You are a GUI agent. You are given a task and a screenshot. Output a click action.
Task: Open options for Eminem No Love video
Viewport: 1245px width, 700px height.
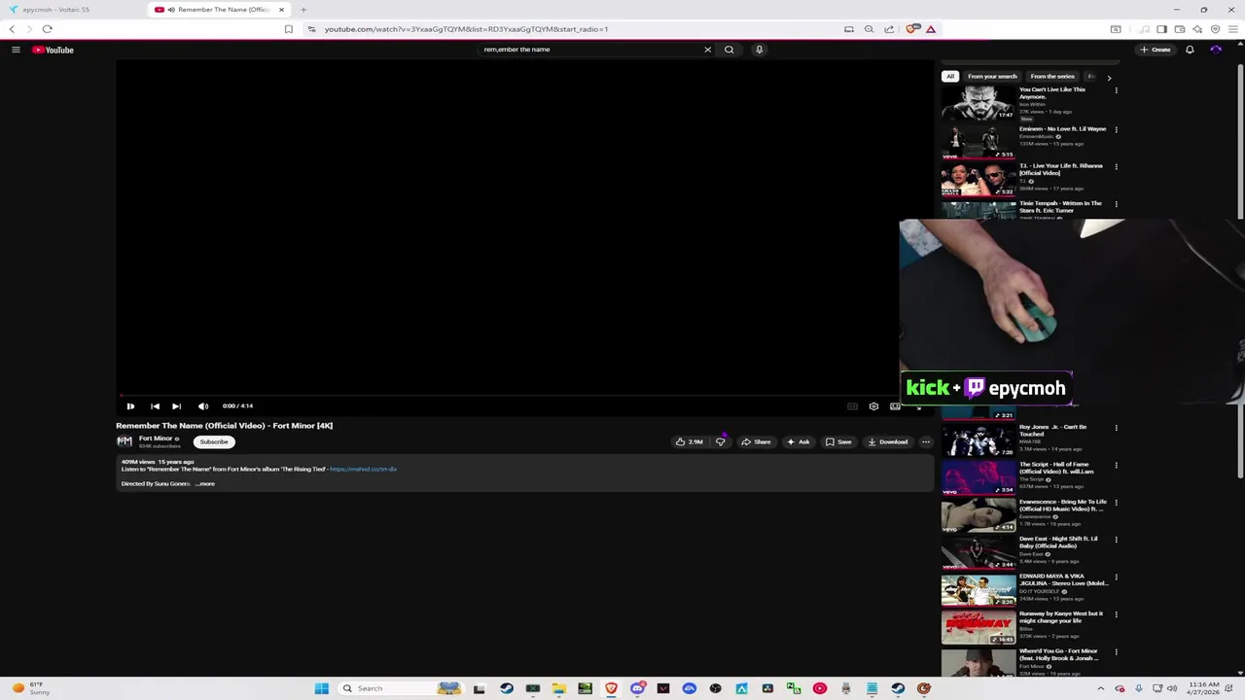(x=1116, y=129)
